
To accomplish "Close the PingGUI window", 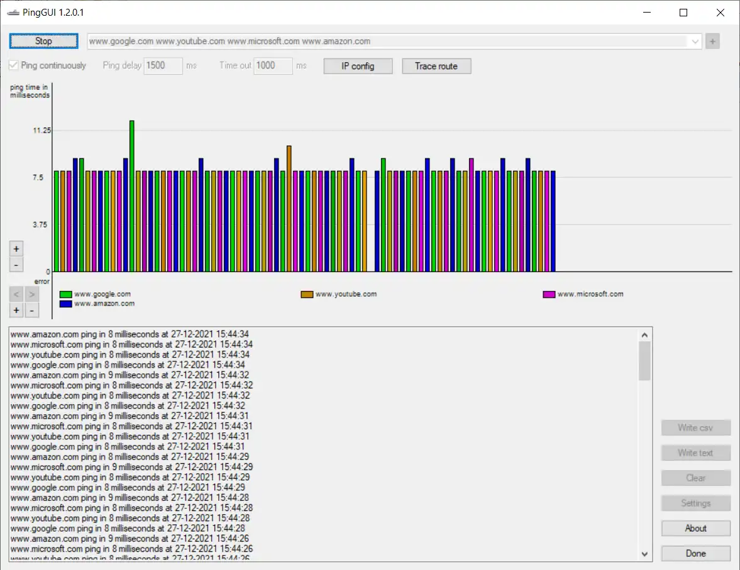I will tap(720, 13).
